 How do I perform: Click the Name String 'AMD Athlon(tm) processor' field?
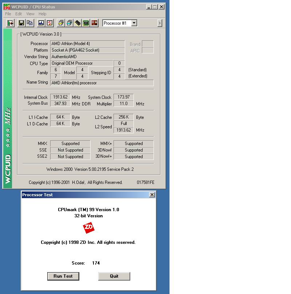pyautogui.click(x=102, y=83)
